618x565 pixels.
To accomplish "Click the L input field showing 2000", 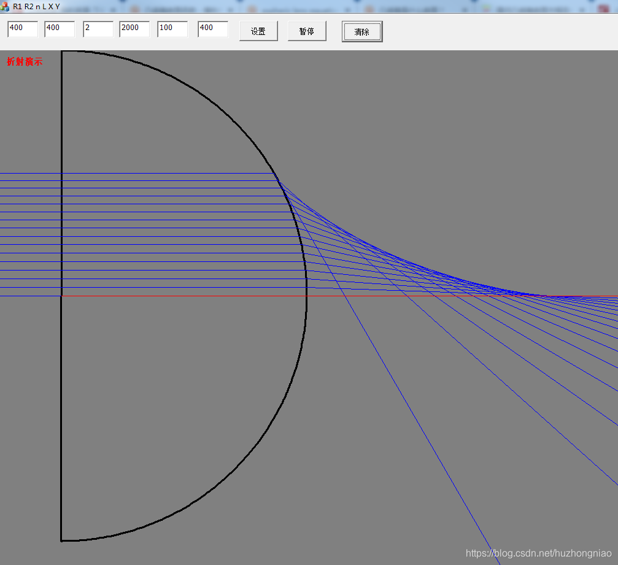I will (134, 29).
